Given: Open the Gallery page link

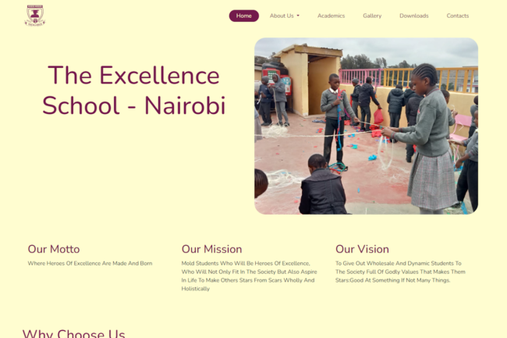Looking at the screenshot, I should [x=372, y=16].
